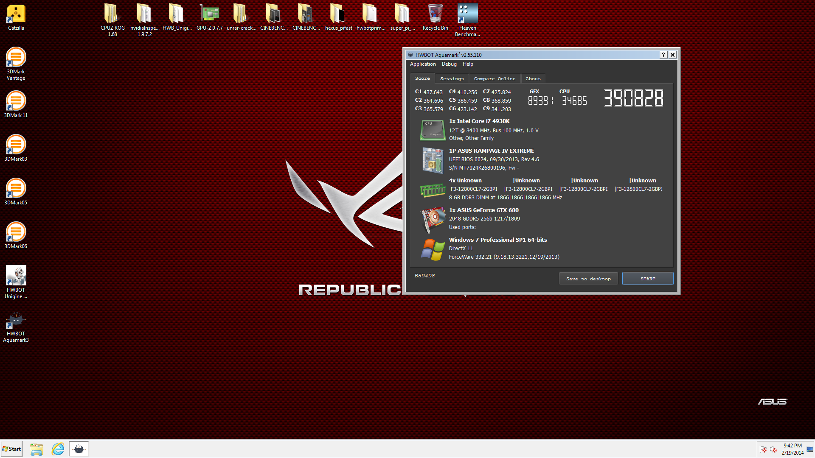Launch the HWBOT Unigine desktop shortcut
815x458 pixels.
pyautogui.click(x=16, y=282)
